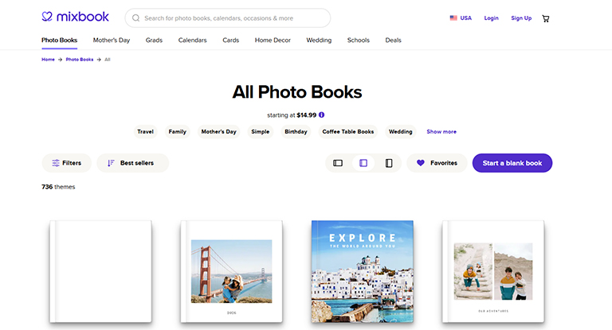Open the Calendars menu

(x=192, y=40)
